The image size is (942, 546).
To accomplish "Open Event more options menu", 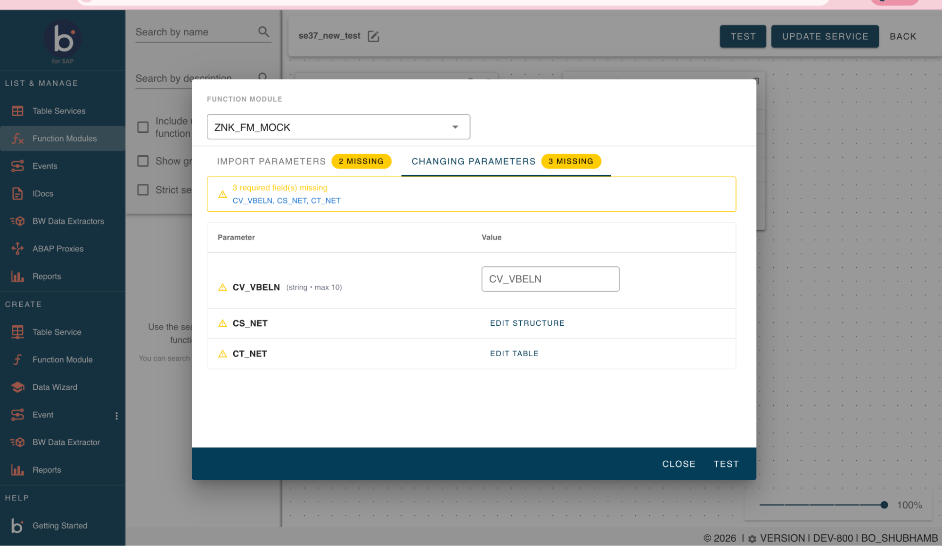I will tap(116, 416).
